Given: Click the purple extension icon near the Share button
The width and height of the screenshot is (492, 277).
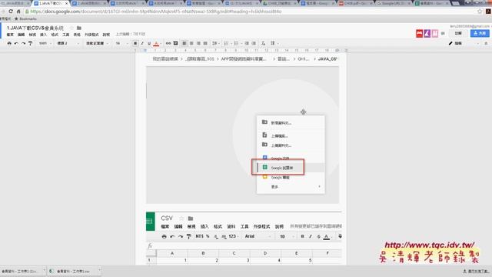Looking at the screenshot, I should [427, 33].
